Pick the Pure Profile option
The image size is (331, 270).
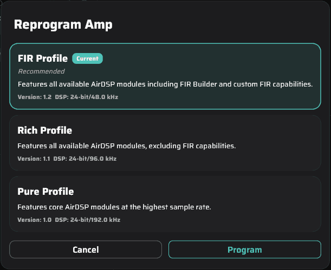(165, 204)
